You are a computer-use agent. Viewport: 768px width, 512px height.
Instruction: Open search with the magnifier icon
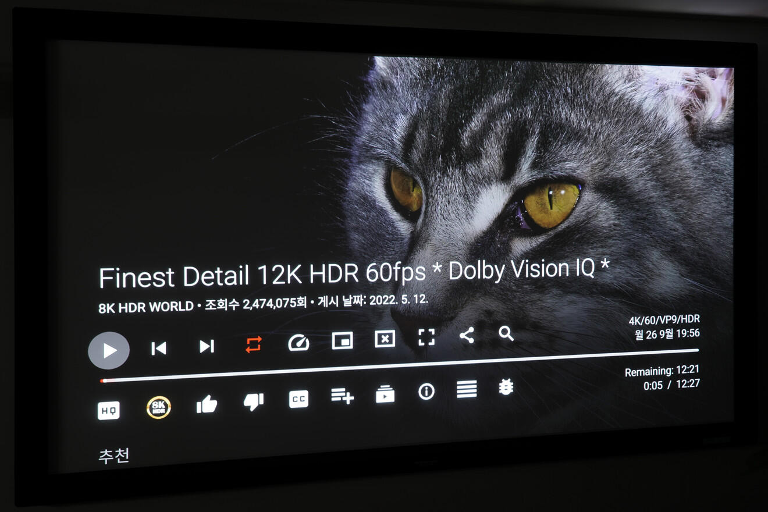[x=506, y=333]
